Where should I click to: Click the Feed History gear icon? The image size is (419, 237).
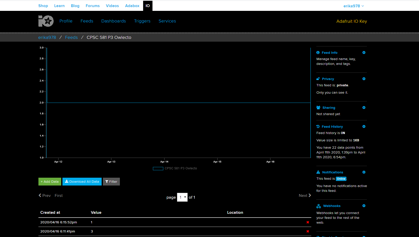(x=364, y=126)
